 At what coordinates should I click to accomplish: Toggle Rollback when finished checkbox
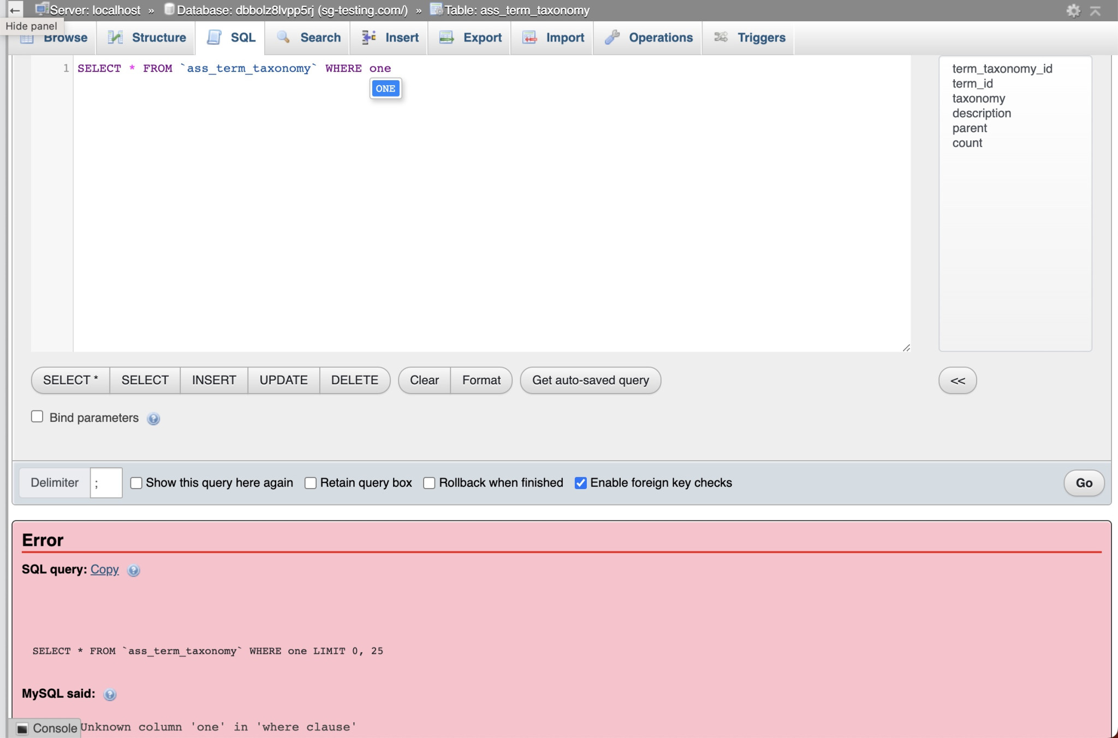point(430,483)
